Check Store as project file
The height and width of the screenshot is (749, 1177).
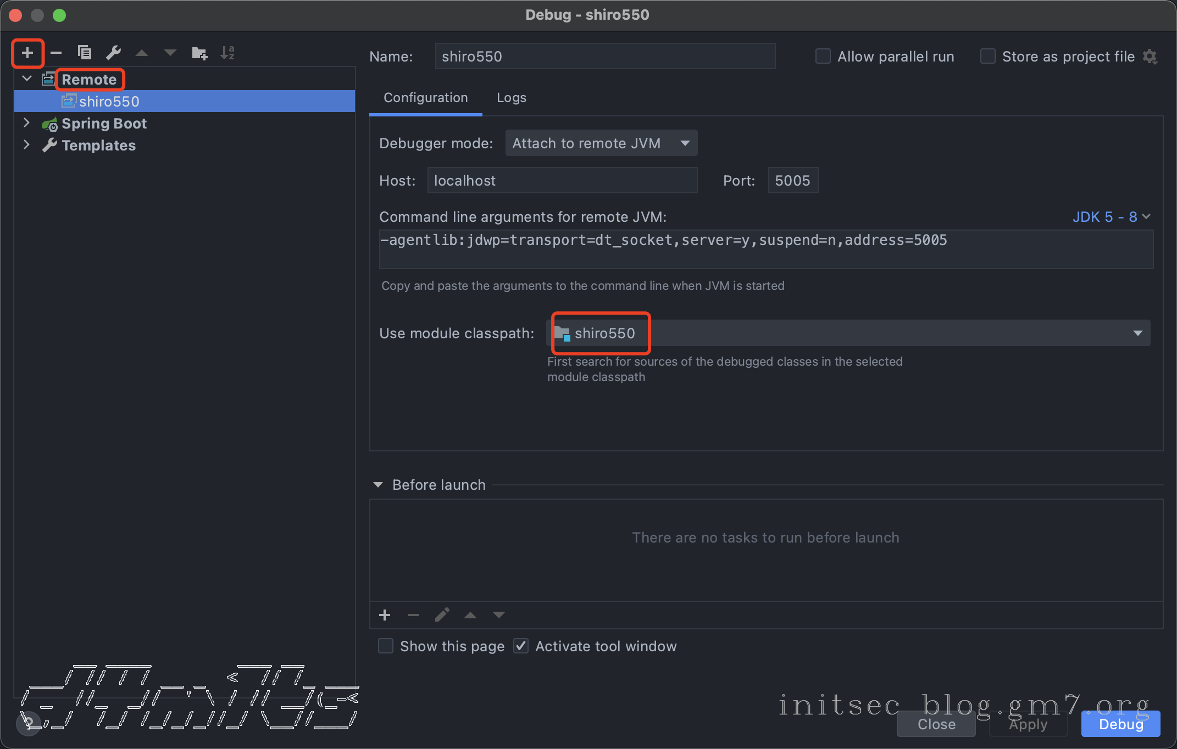[987, 57]
